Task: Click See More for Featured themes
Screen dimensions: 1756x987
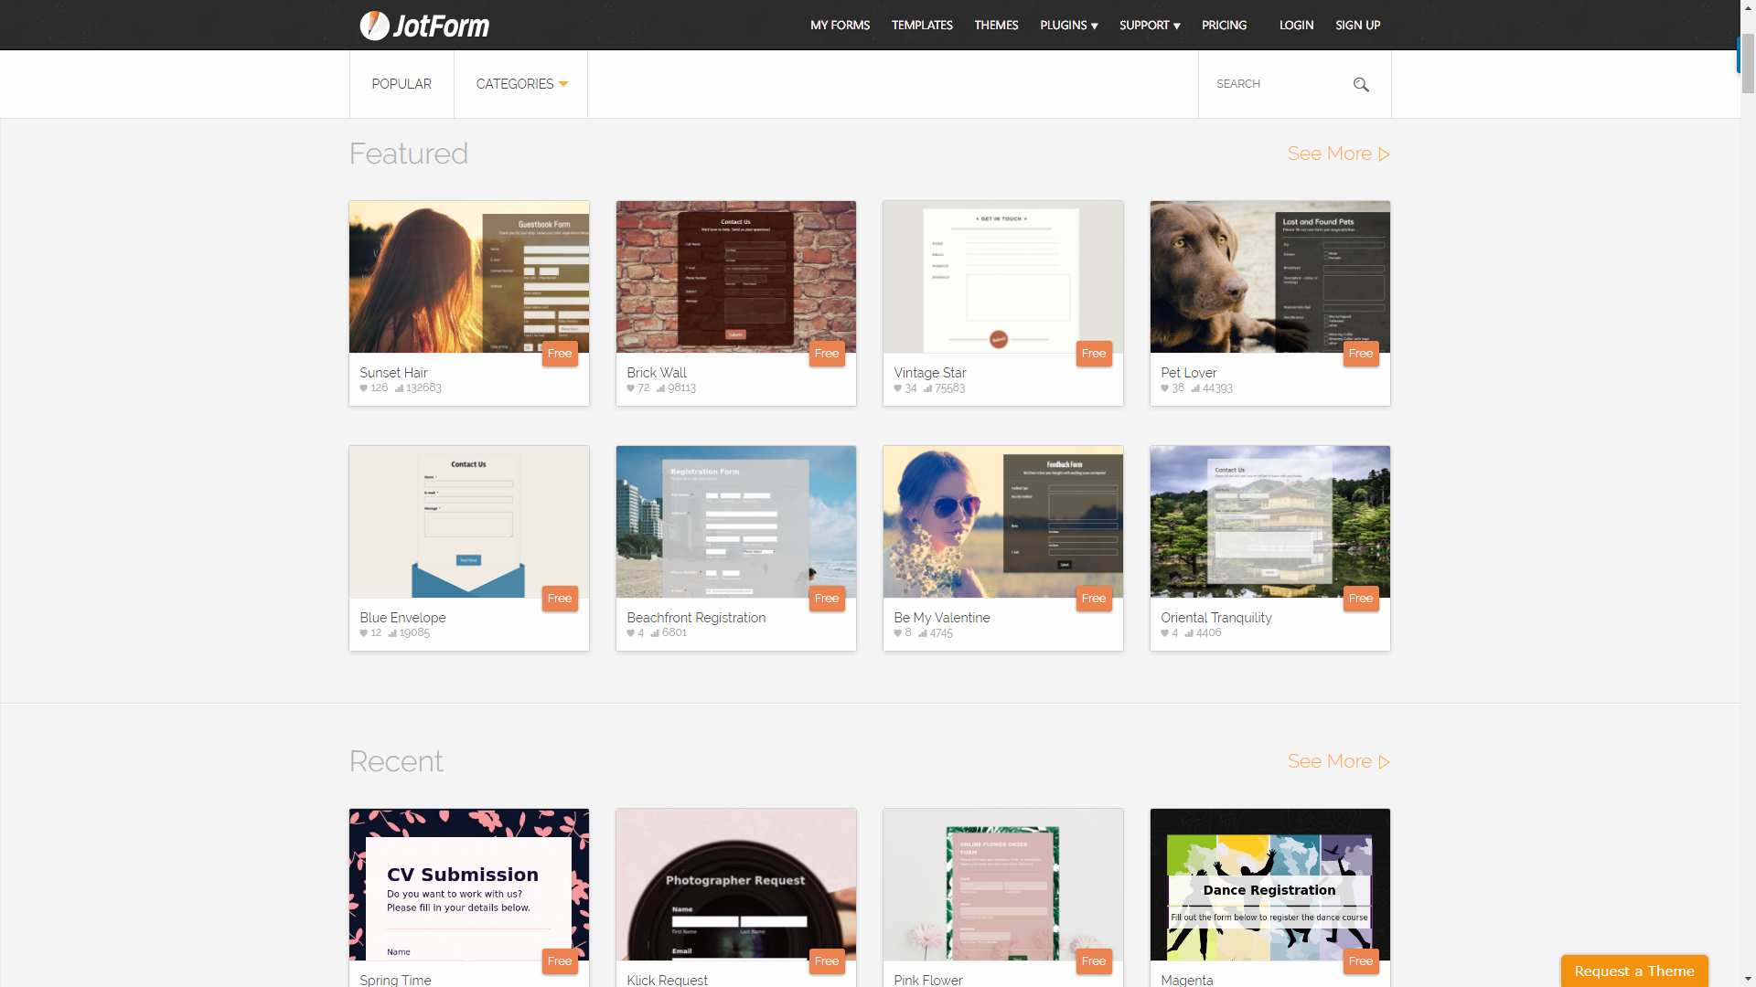Action: (1339, 154)
